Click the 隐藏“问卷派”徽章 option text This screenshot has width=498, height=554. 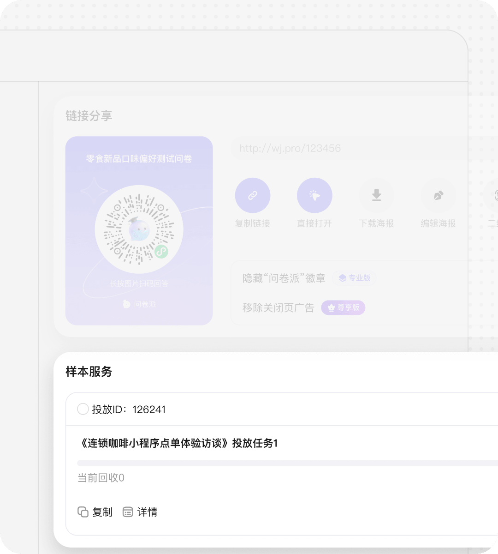[x=284, y=278]
